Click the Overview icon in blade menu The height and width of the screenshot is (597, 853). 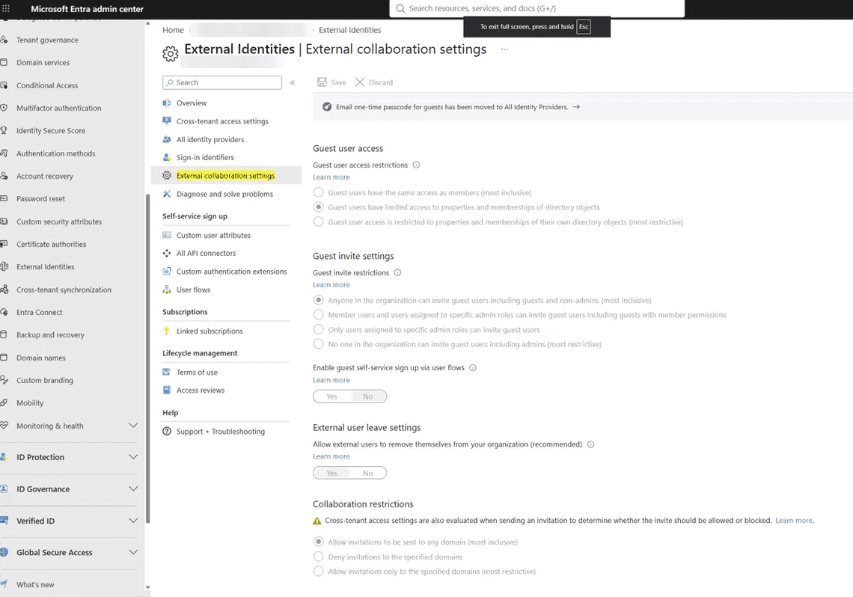167,102
